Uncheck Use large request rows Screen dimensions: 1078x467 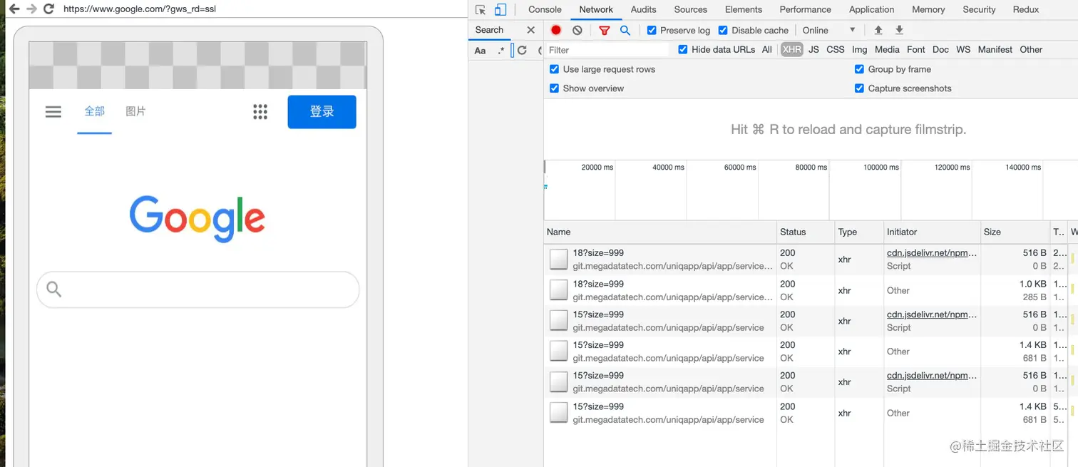(554, 69)
